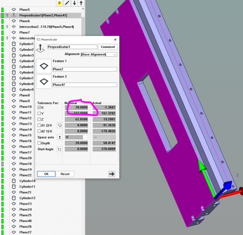
Task: Select Cylinder10 in the feature list
Action: click(x=27, y=181)
